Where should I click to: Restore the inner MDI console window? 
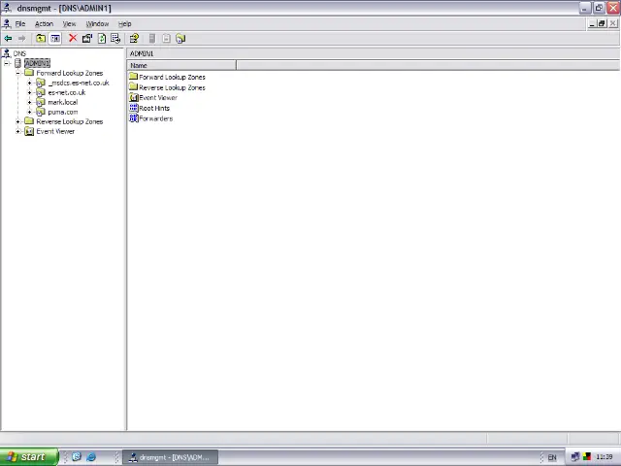pos(602,23)
